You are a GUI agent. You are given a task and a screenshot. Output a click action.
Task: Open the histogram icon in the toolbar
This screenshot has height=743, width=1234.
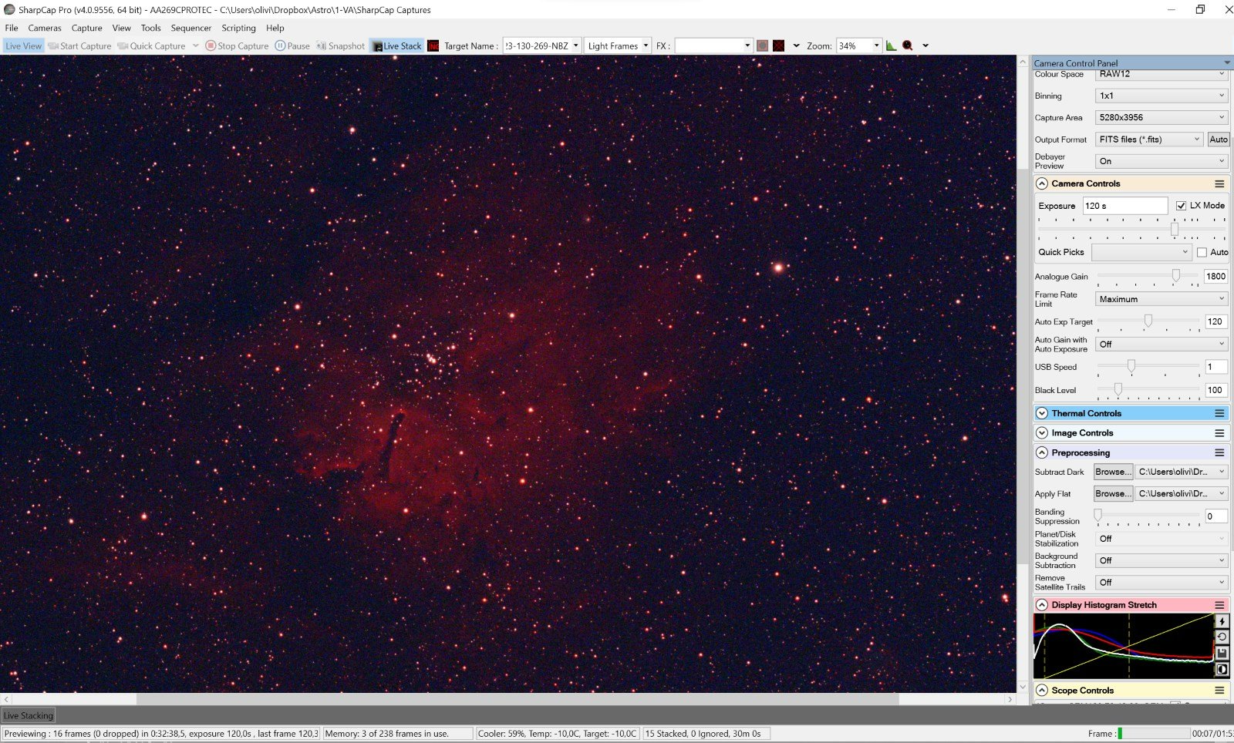(892, 45)
